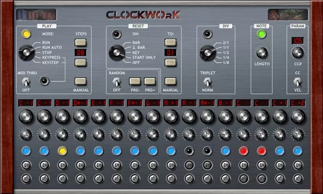Click the PLAY mode rotary selector knob
323x194 pixels.
point(26,53)
